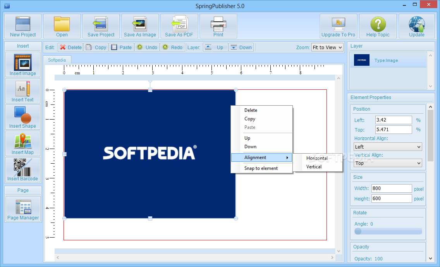The width and height of the screenshot is (440, 267).
Task: Click the Left percent unit link
Action: coord(418,120)
